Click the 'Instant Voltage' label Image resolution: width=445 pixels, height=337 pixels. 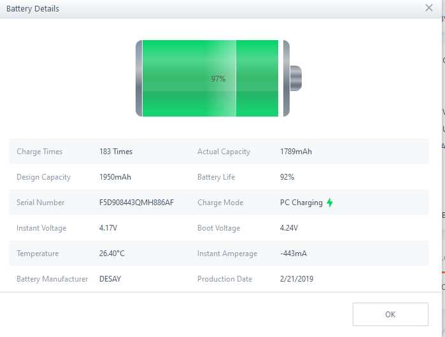[x=41, y=228]
